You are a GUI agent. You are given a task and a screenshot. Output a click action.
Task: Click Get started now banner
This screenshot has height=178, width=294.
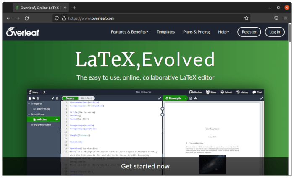click(x=145, y=166)
